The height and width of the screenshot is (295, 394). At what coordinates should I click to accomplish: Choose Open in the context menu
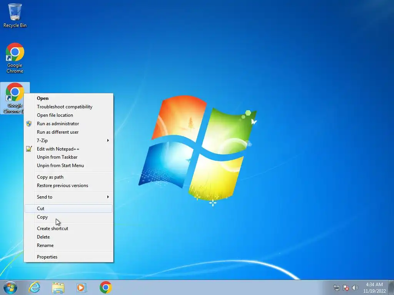tap(68, 98)
